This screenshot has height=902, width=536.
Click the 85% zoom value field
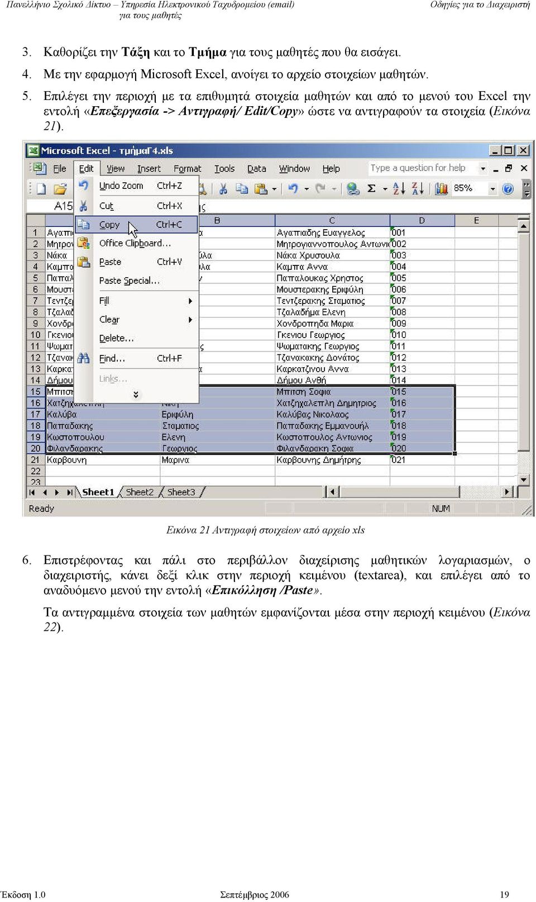pos(470,188)
